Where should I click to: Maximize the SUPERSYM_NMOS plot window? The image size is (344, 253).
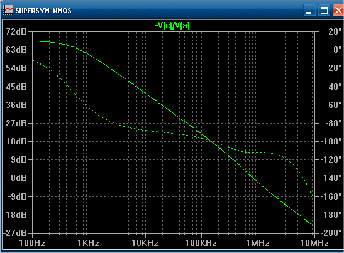(324, 10)
